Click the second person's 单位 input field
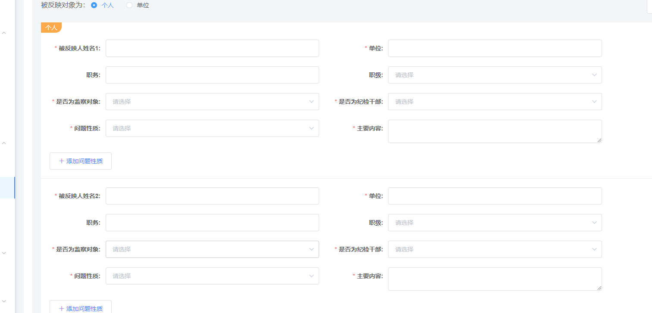This screenshot has height=313, width=652. (495, 196)
